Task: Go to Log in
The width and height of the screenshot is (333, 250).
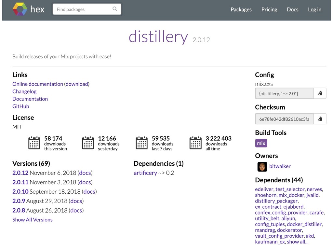Action: tap(314, 9)
